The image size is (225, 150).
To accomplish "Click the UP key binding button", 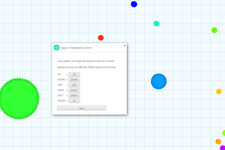I will (74, 74).
